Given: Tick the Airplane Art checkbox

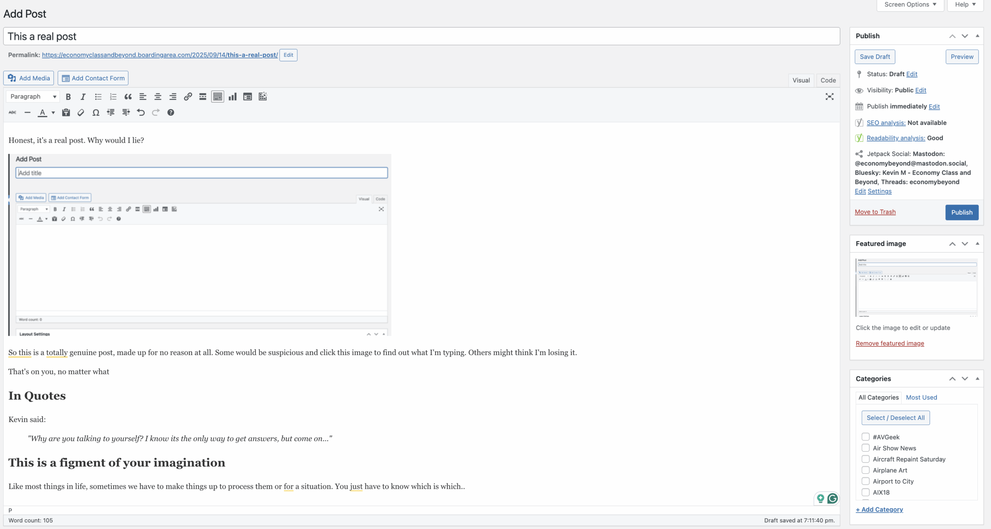Looking at the screenshot, I should [x=866, y=470].
